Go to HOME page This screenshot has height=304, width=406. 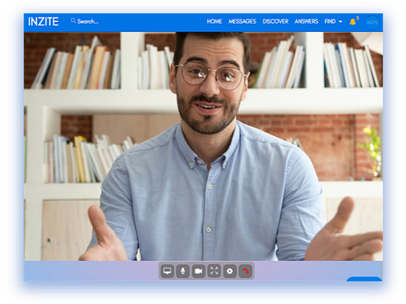coord(214,21)
